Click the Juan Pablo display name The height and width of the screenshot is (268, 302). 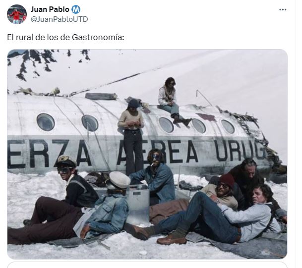point(50,9)
